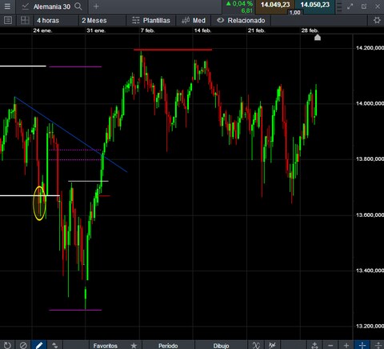This screenshot has height=349, width=384.
Task: Click the 7 feb. date label
Action: point(147,30)
